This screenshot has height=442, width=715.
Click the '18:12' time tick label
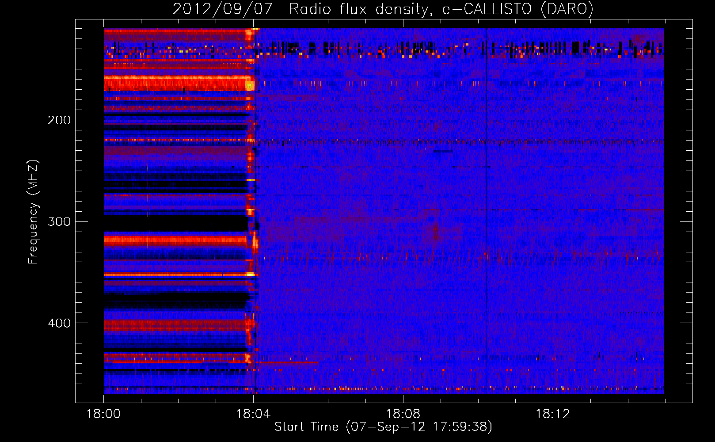coord(553,414)
